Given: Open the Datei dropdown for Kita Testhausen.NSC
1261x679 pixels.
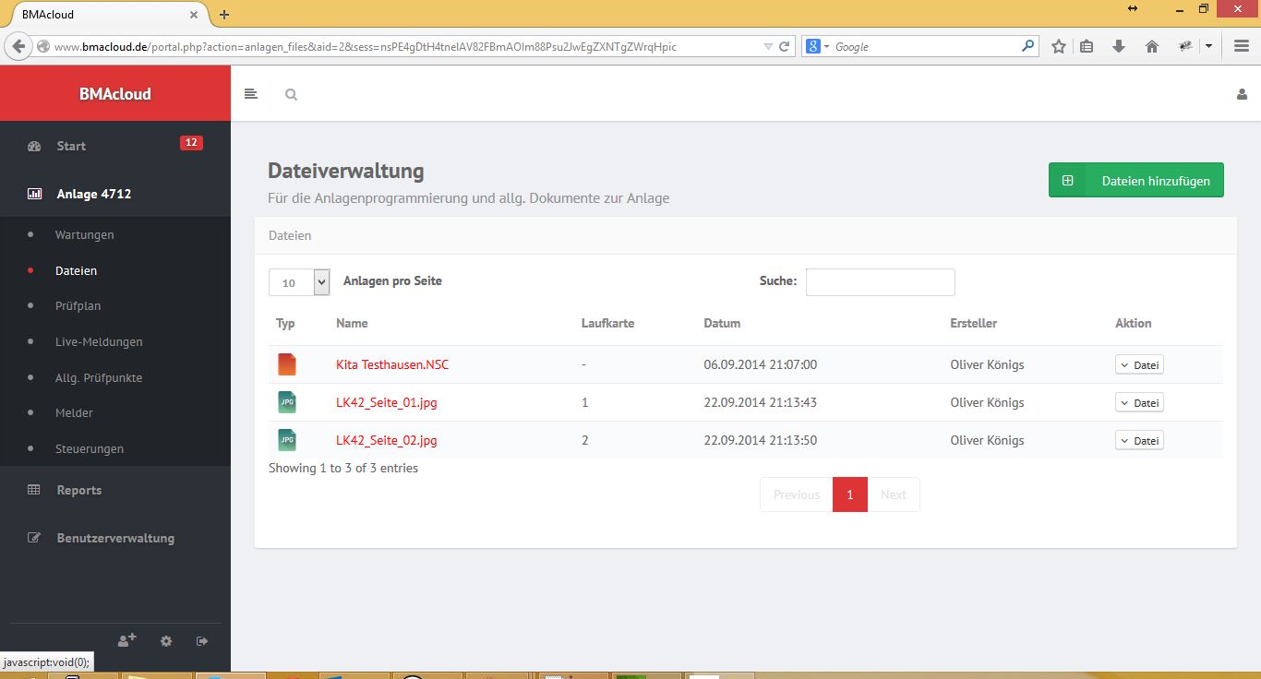Looking at the screenshot, I should pos(1139,364).
